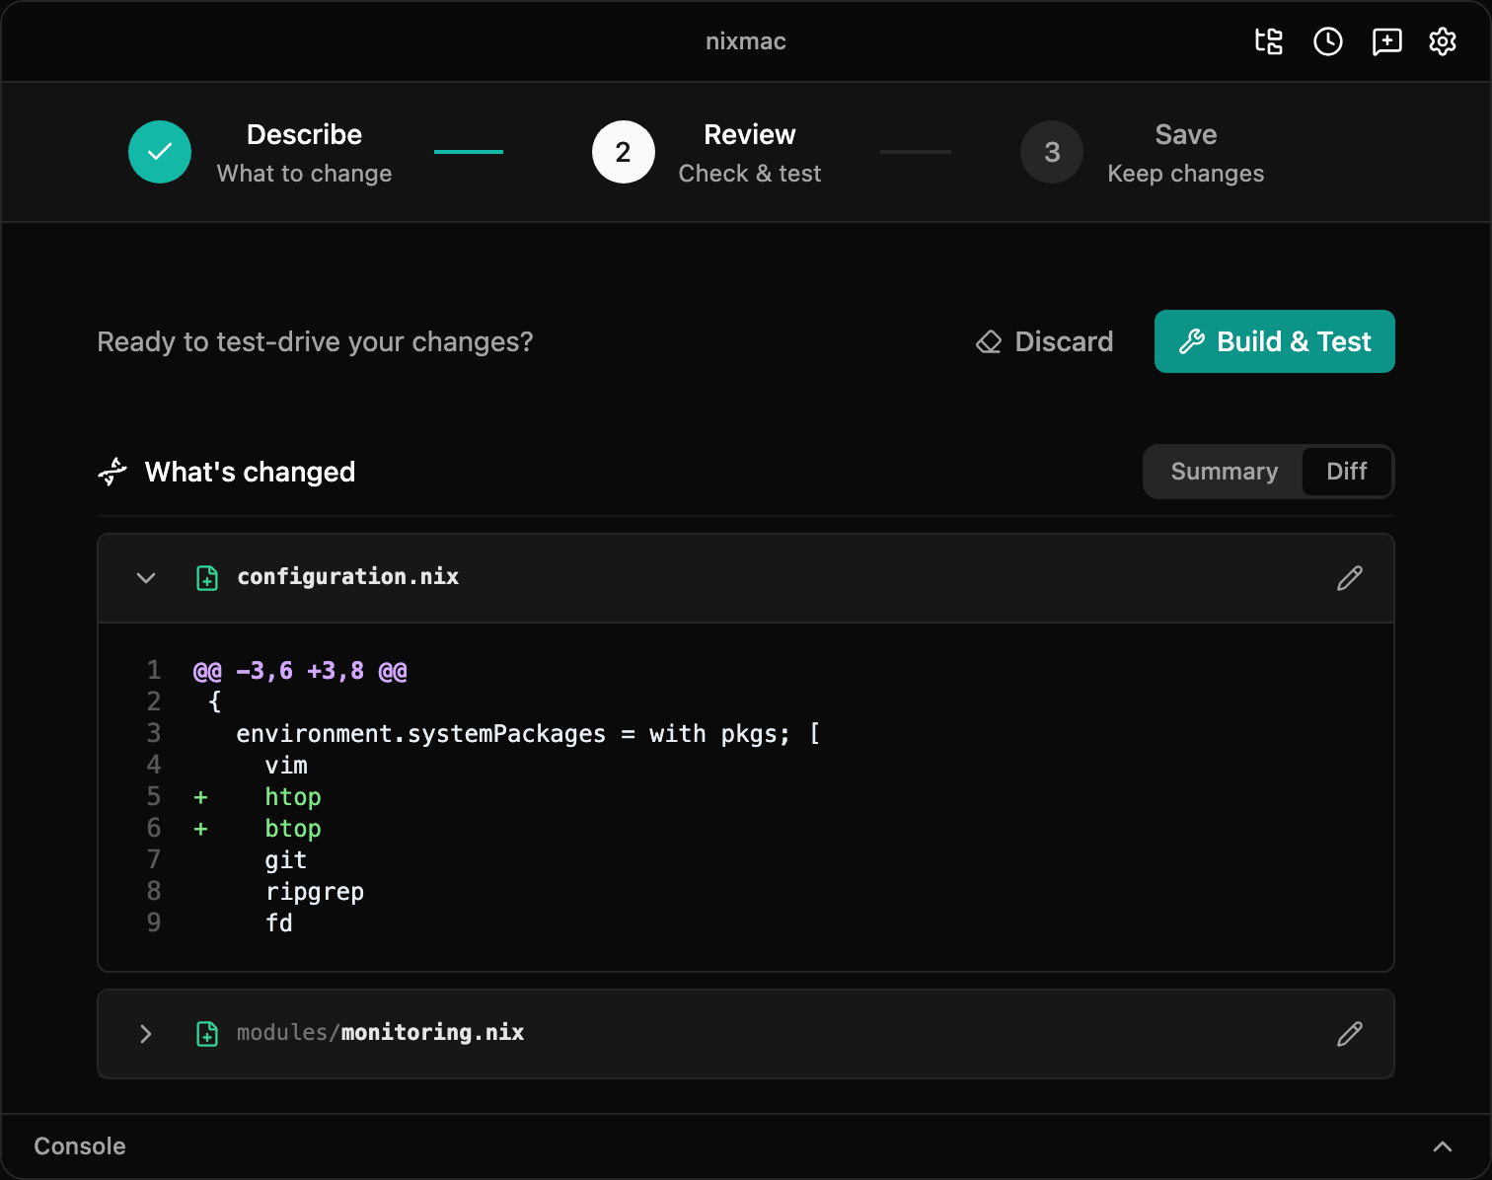The image size is (1492, 1180).
Task: Click the 'Keep changes' subtitle
Action: pyautogui.click(x=1186, y=174)
